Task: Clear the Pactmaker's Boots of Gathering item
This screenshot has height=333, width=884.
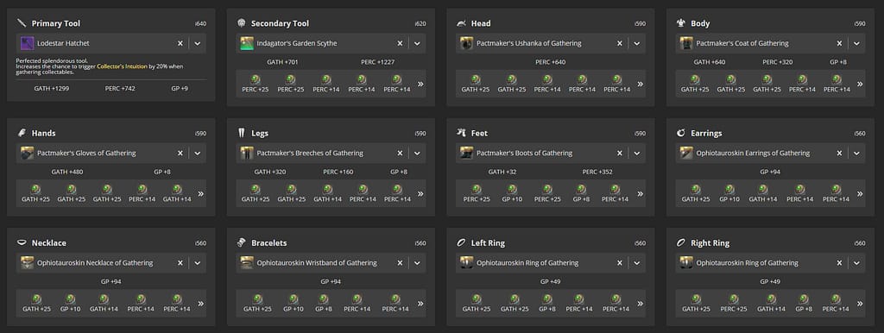Action: [620, 154]
